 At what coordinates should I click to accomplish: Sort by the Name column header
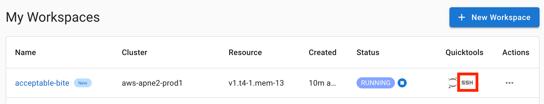pyautogui.click(x=26, y=53)
